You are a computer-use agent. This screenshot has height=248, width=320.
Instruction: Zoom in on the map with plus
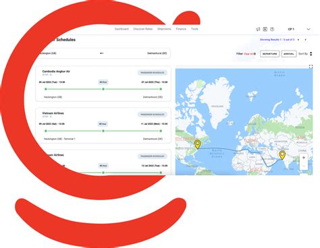coord(304,158)
